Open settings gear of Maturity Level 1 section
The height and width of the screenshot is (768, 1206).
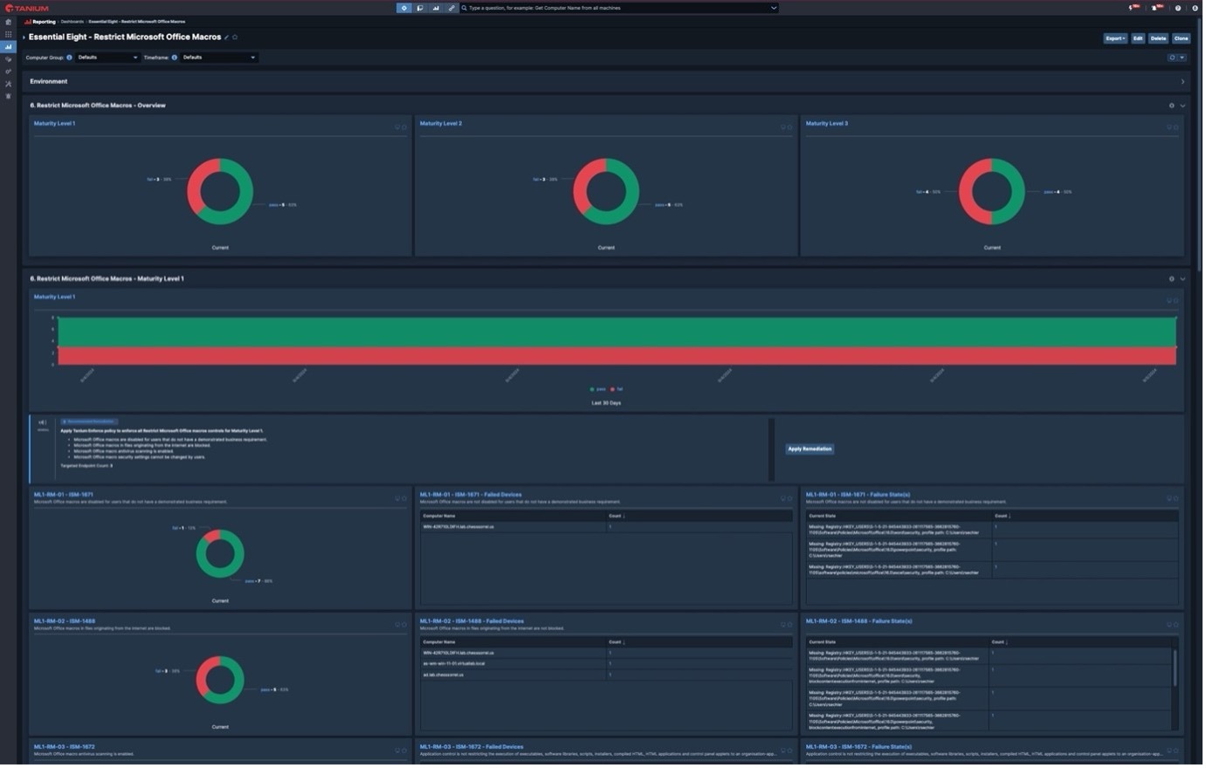click(x=1172, y=279)
